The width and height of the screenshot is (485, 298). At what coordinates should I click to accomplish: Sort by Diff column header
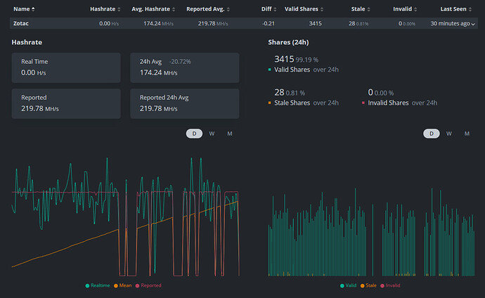(x=269, y=9)
